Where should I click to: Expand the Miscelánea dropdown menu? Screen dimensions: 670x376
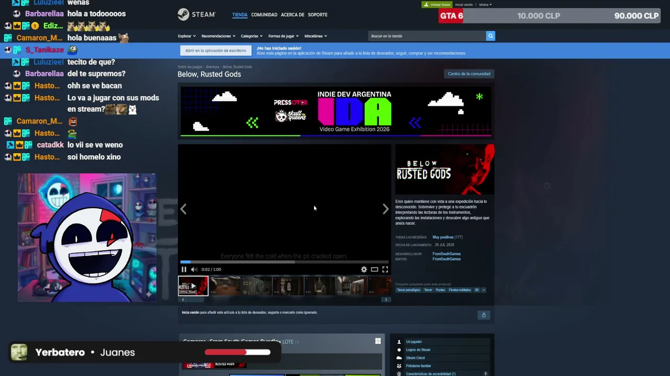coord(316,36)
